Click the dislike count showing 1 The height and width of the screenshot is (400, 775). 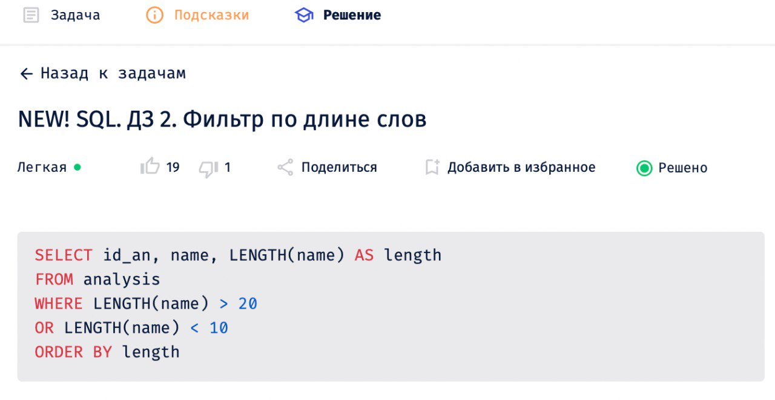click(x=227, y=167)
